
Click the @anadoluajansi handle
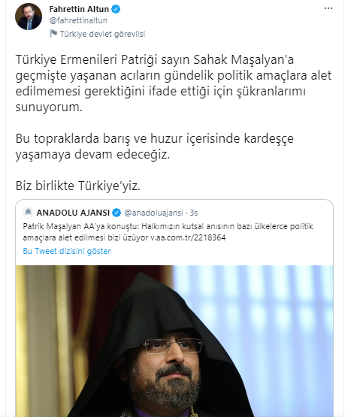pos(153,213)
